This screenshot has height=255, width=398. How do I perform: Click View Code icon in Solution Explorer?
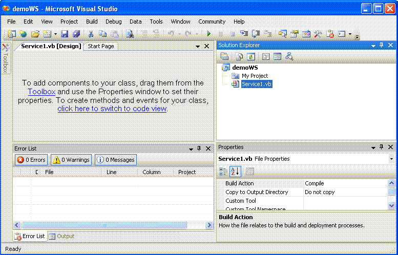coord(266,56)
